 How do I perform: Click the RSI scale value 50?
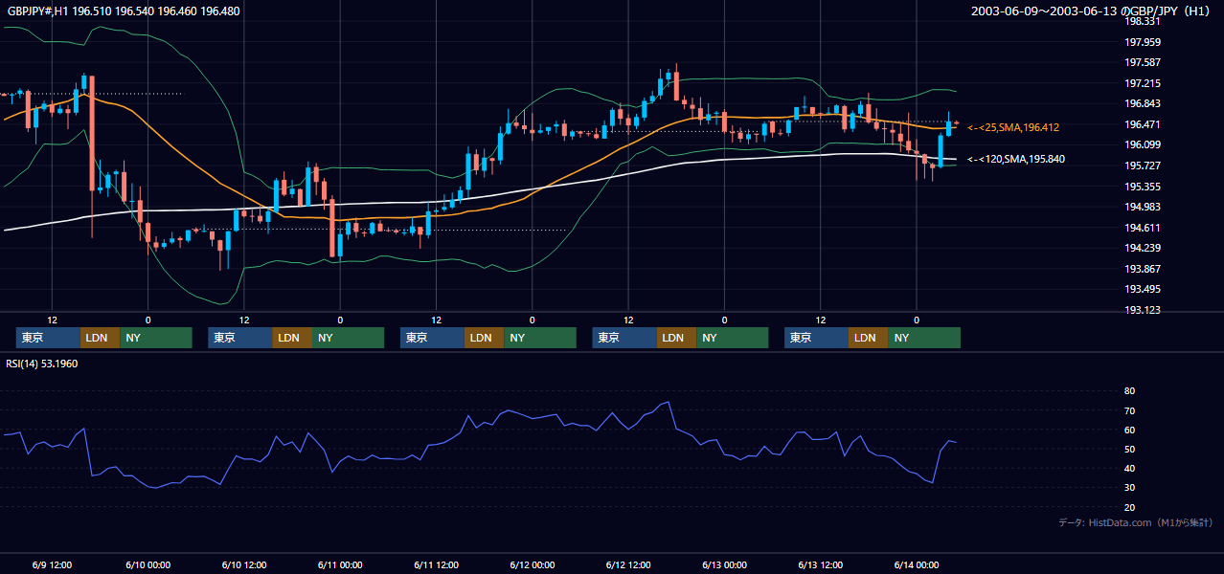[x=1129, y=449]
